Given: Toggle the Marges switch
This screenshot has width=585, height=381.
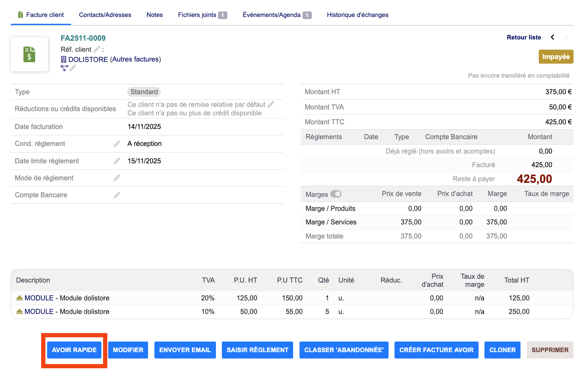Looking at the screenshot, I should 336,194.
